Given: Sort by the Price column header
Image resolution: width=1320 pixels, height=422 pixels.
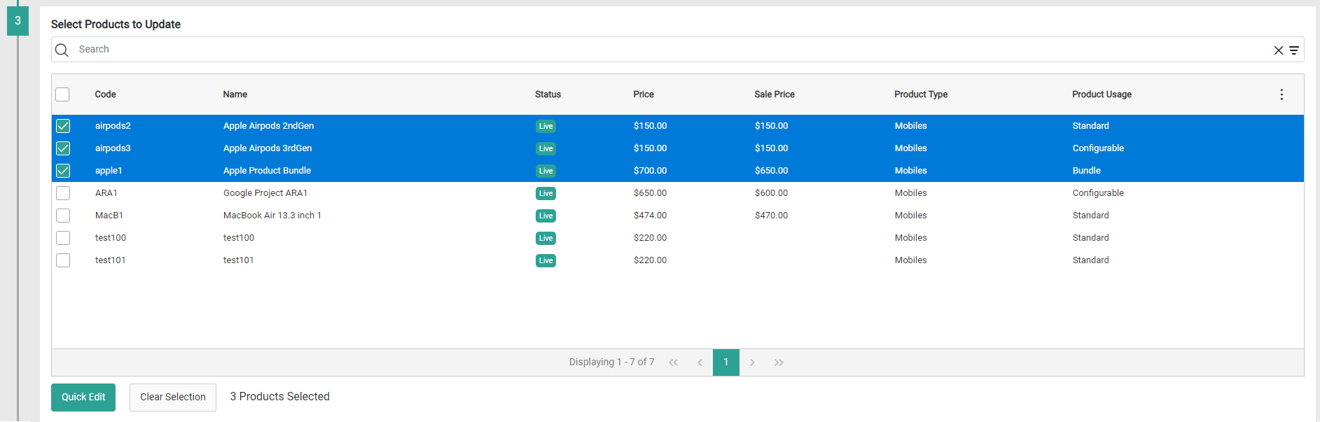Looking at the screenshot, I should pyautogui.click(x=644, y=94).
